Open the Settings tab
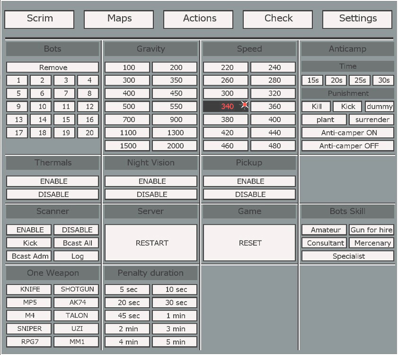This screenshot has width=398, height=355. 357,19
